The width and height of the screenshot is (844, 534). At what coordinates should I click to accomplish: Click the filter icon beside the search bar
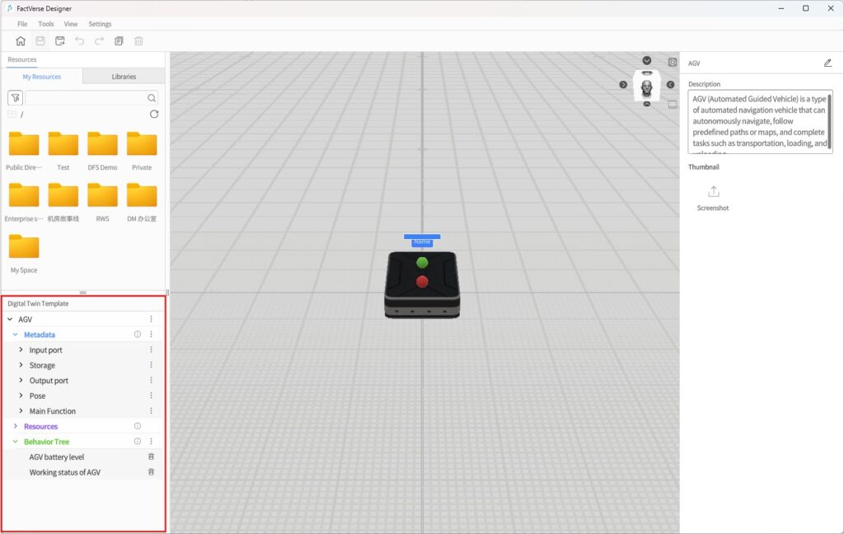coord(15,97)
